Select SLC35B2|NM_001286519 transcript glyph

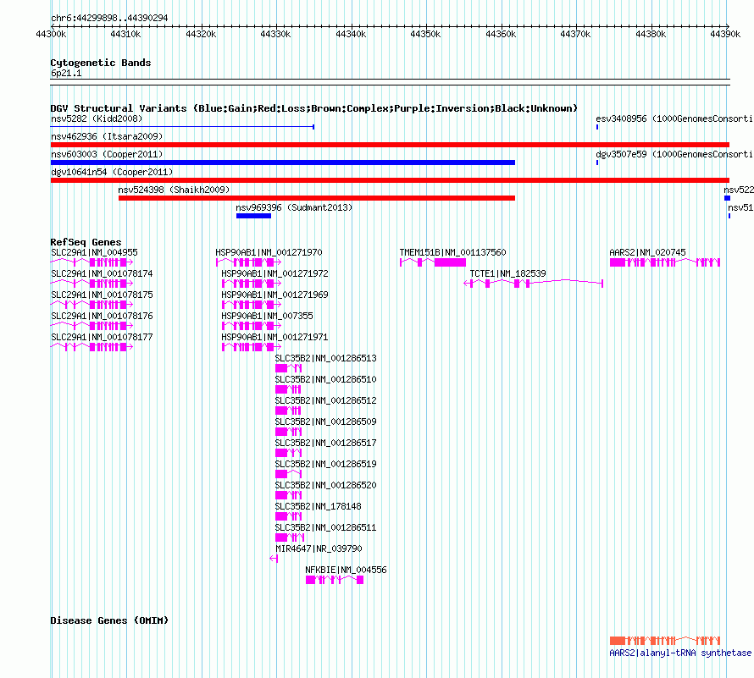[x=289, y=474]
